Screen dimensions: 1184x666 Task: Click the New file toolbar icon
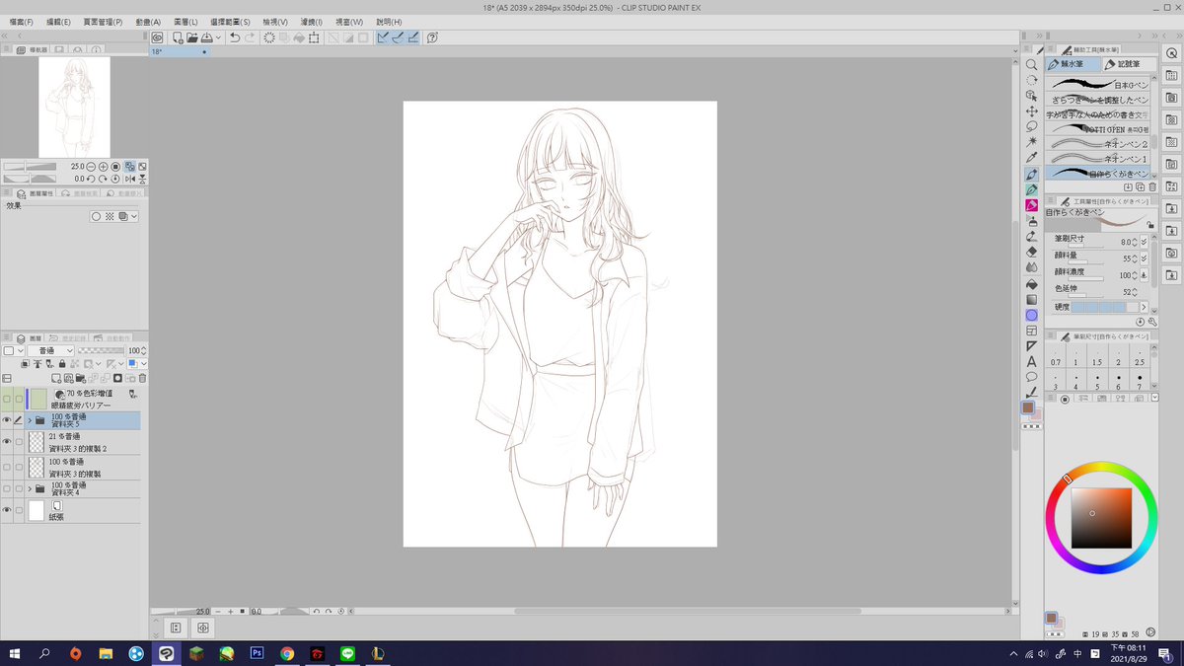(x=177, y=37)
